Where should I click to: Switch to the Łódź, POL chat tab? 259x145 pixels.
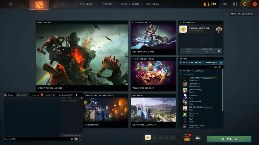click(x=51, y=95)
